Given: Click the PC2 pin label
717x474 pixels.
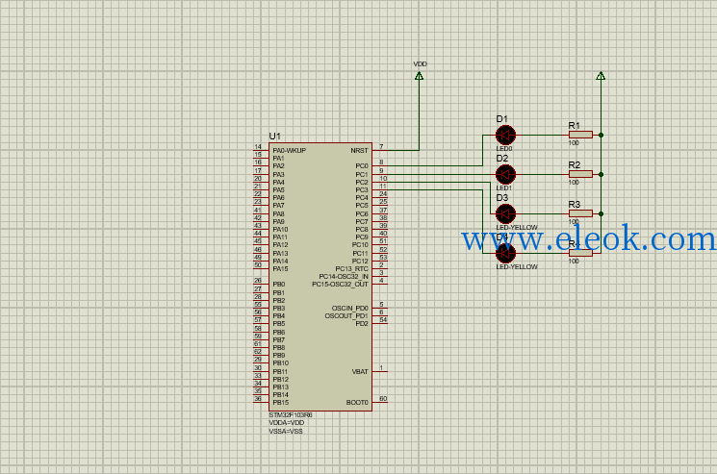Looking at the screenshot, I should [x=362, y=183].
